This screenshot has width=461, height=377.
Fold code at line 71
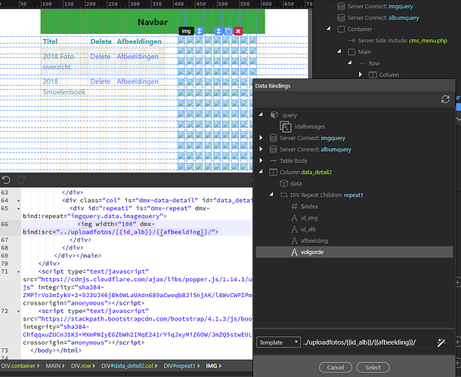tap(18, 271)
